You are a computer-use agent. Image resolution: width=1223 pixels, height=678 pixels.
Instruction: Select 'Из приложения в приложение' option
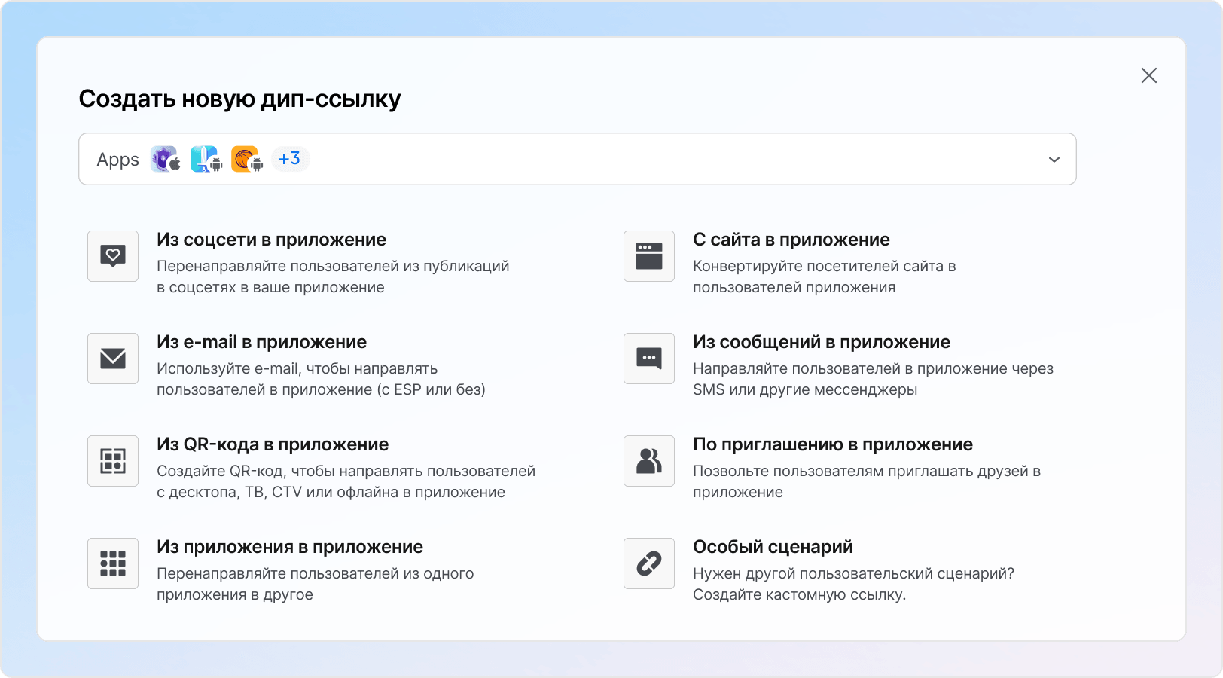290,547
